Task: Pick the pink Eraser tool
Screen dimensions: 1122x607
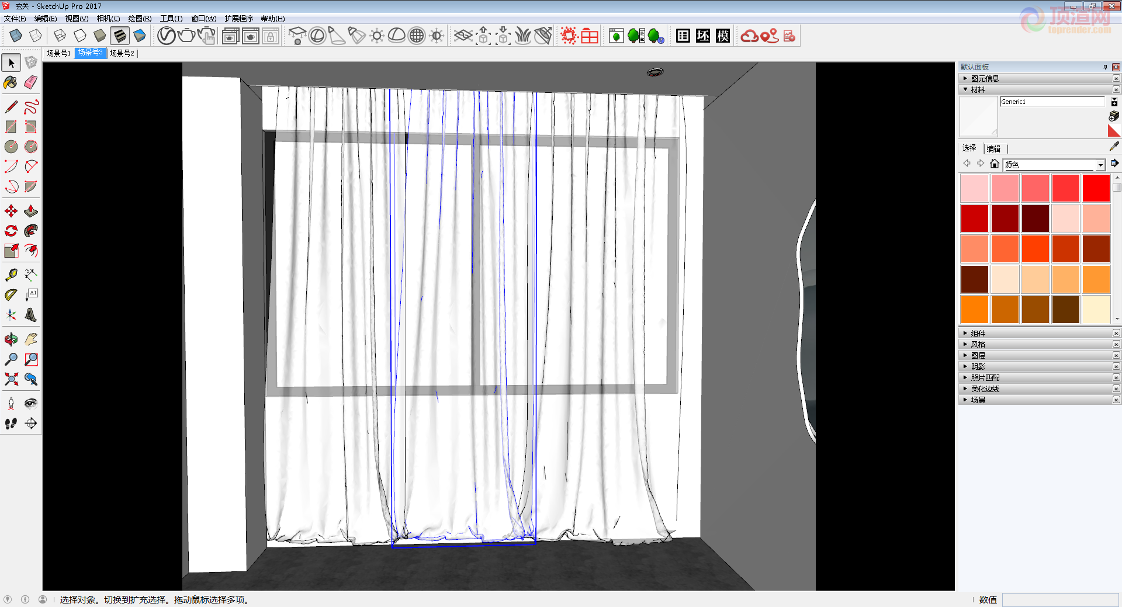Action: pyautogui.click(x=31, y=82)
